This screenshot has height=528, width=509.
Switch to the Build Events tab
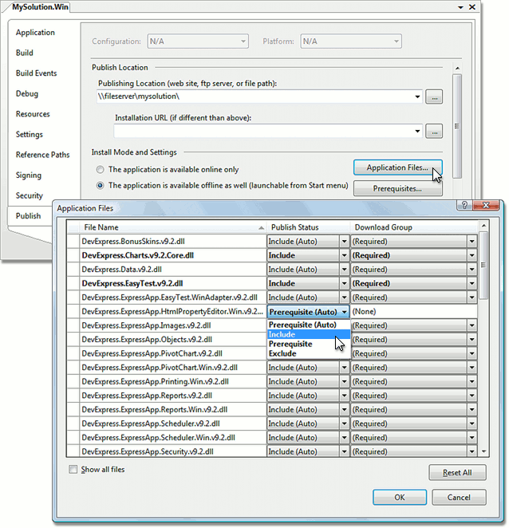point(36,73)
